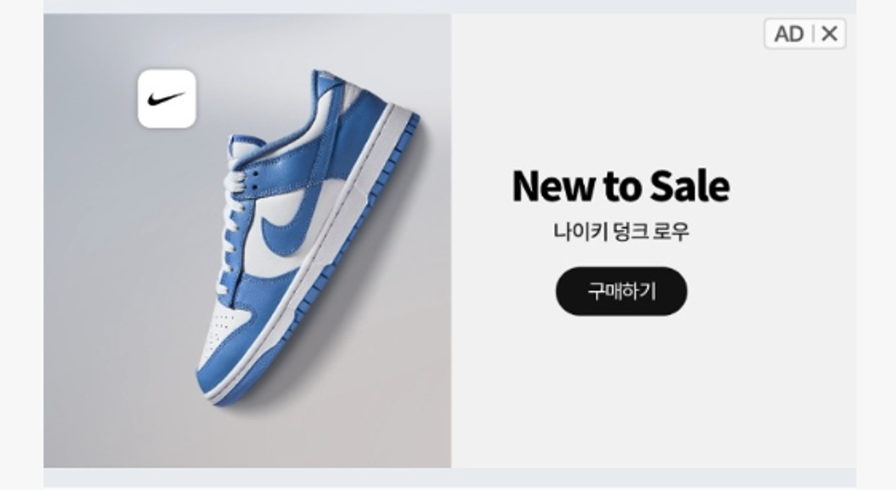
Task: Click the gray photo backdrop beside the shoe
Action: coord(112,280)
